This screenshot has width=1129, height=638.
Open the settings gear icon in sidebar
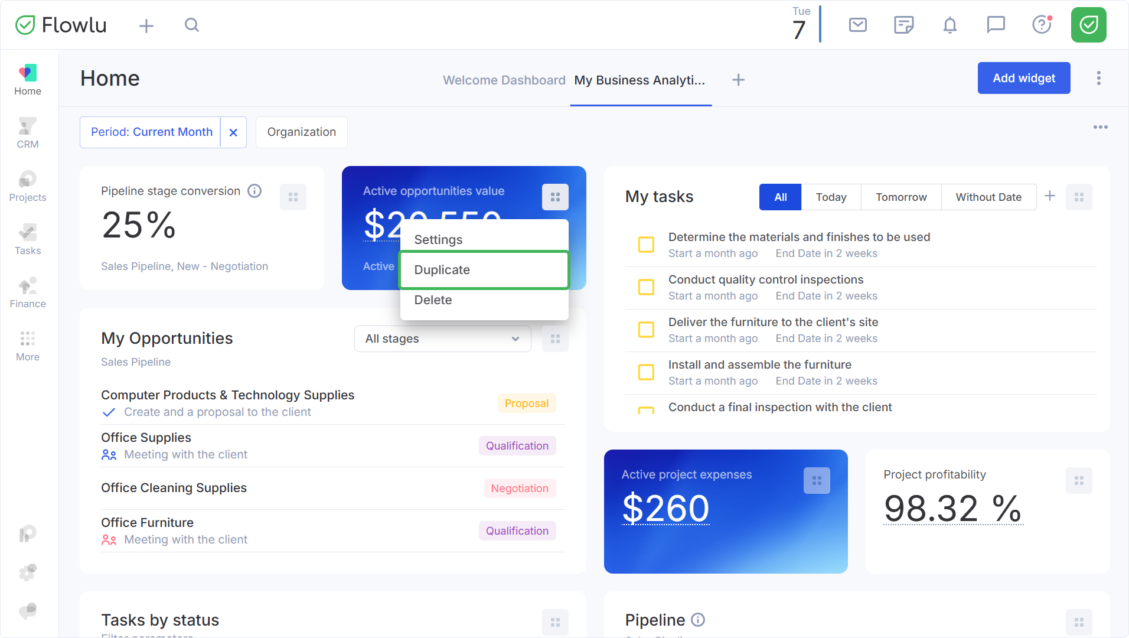click(28, 572)
